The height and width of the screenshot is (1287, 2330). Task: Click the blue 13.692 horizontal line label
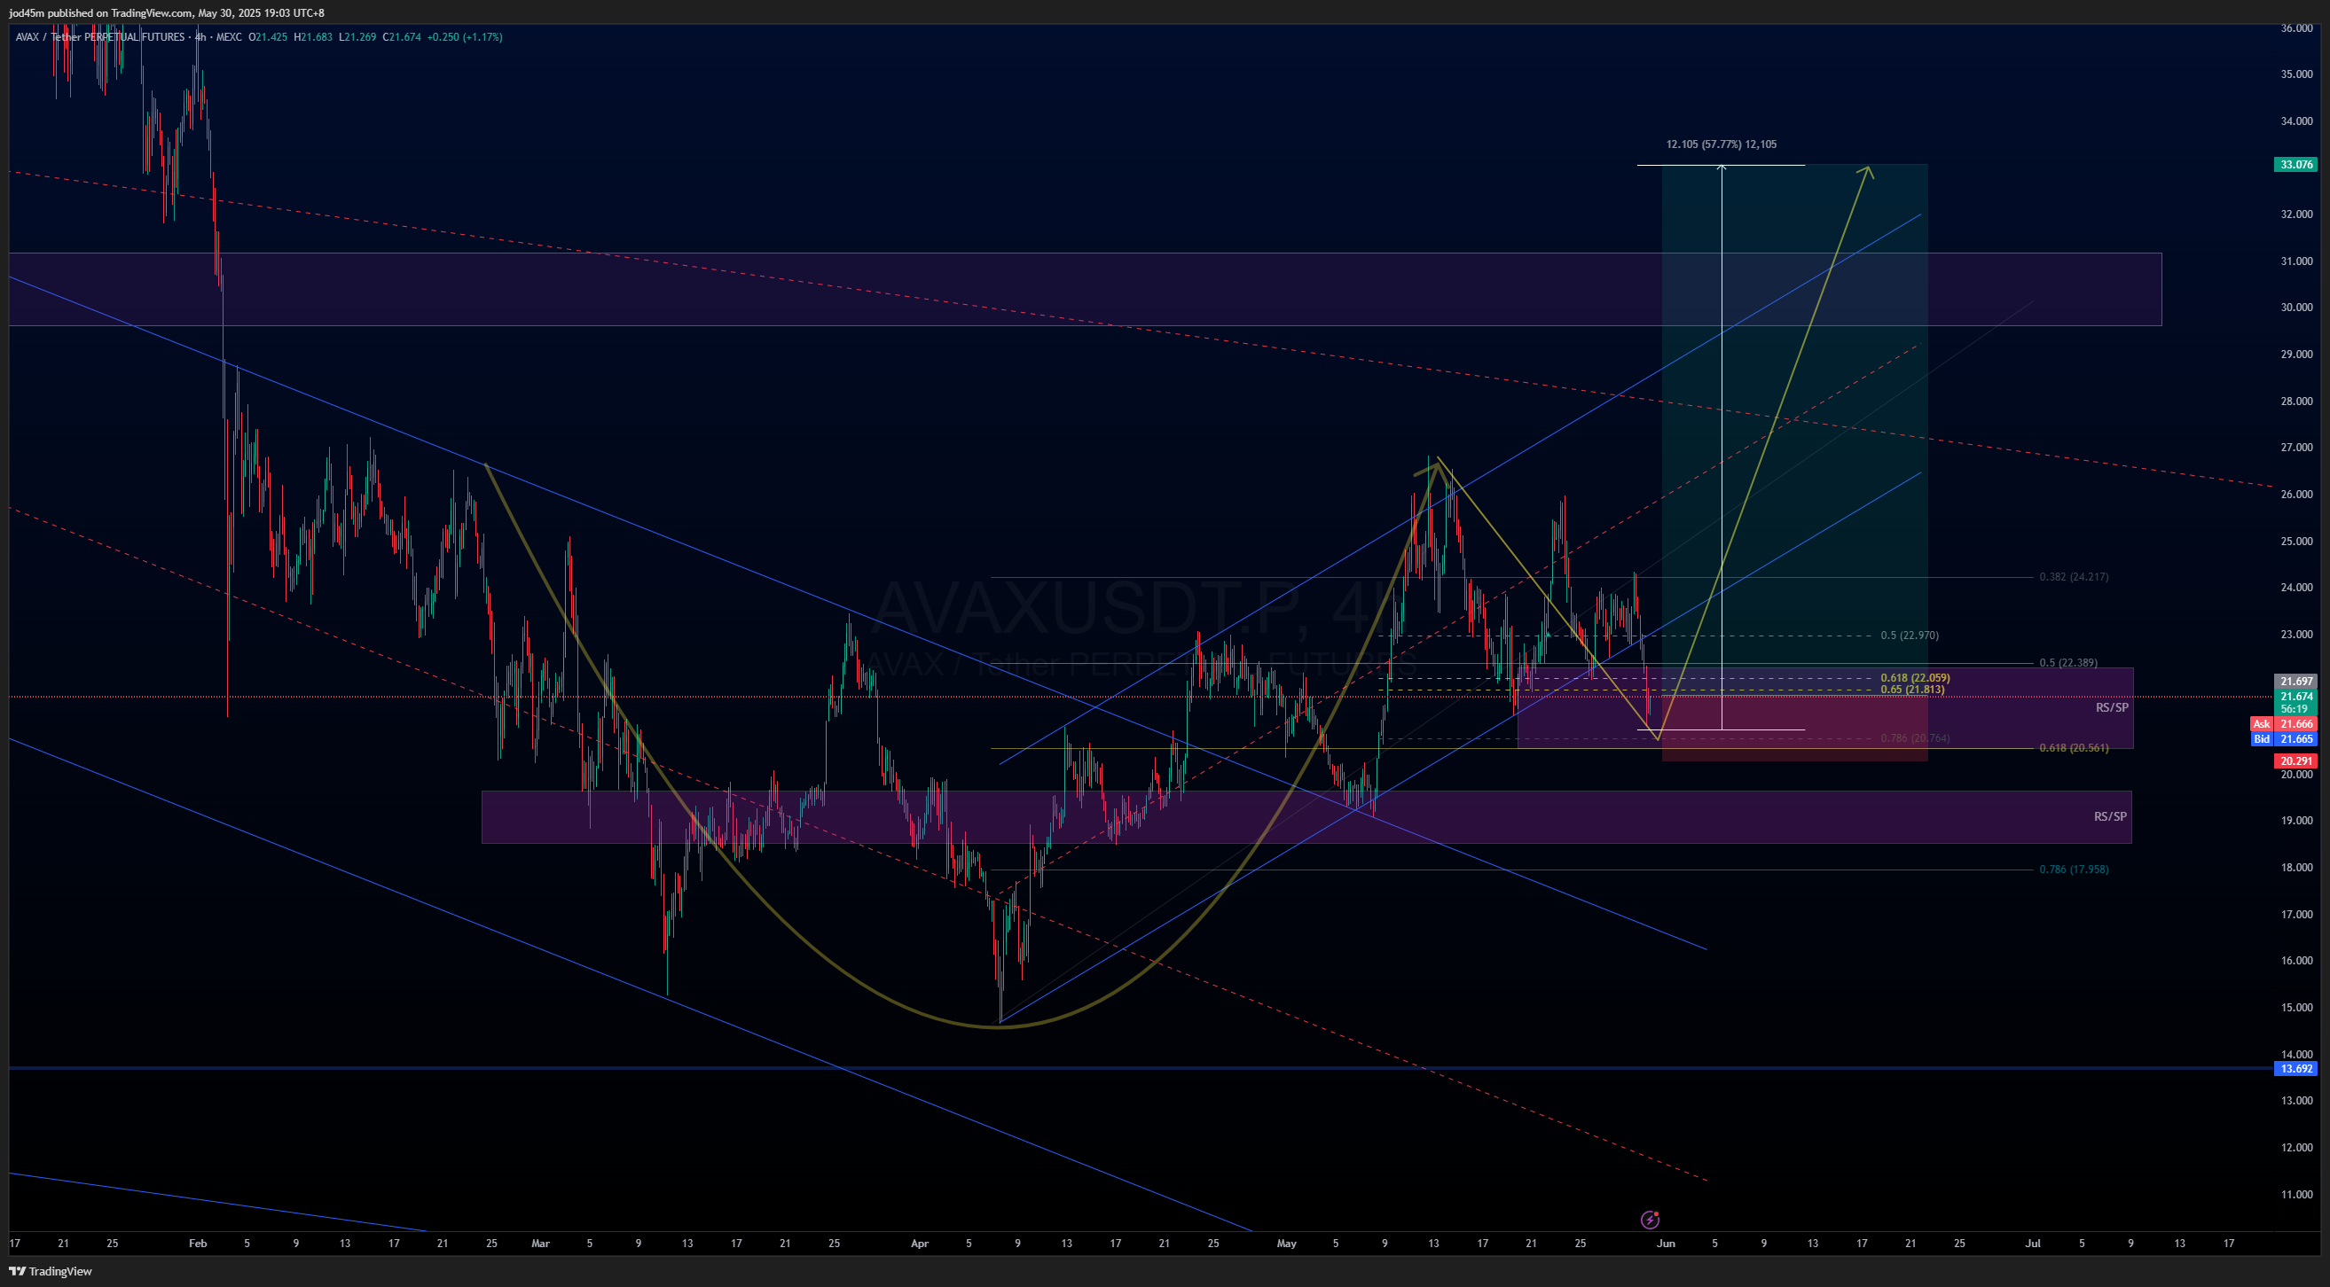pyautogui.click(x=2296, y=1068)
